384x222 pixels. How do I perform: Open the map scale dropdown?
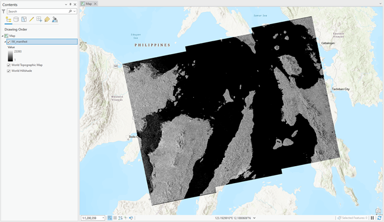click(103, 218)
